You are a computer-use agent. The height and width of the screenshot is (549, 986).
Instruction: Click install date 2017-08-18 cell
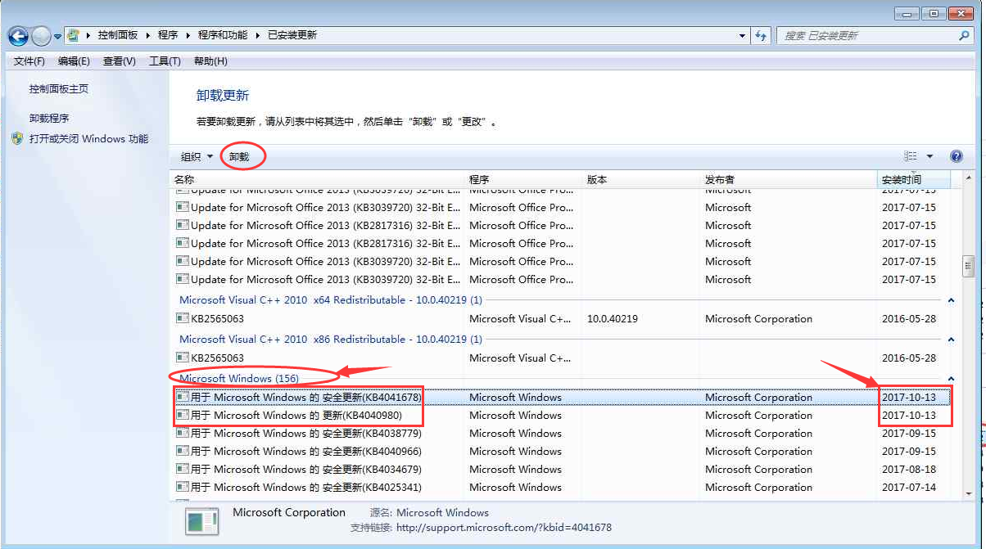click(909, 469)
